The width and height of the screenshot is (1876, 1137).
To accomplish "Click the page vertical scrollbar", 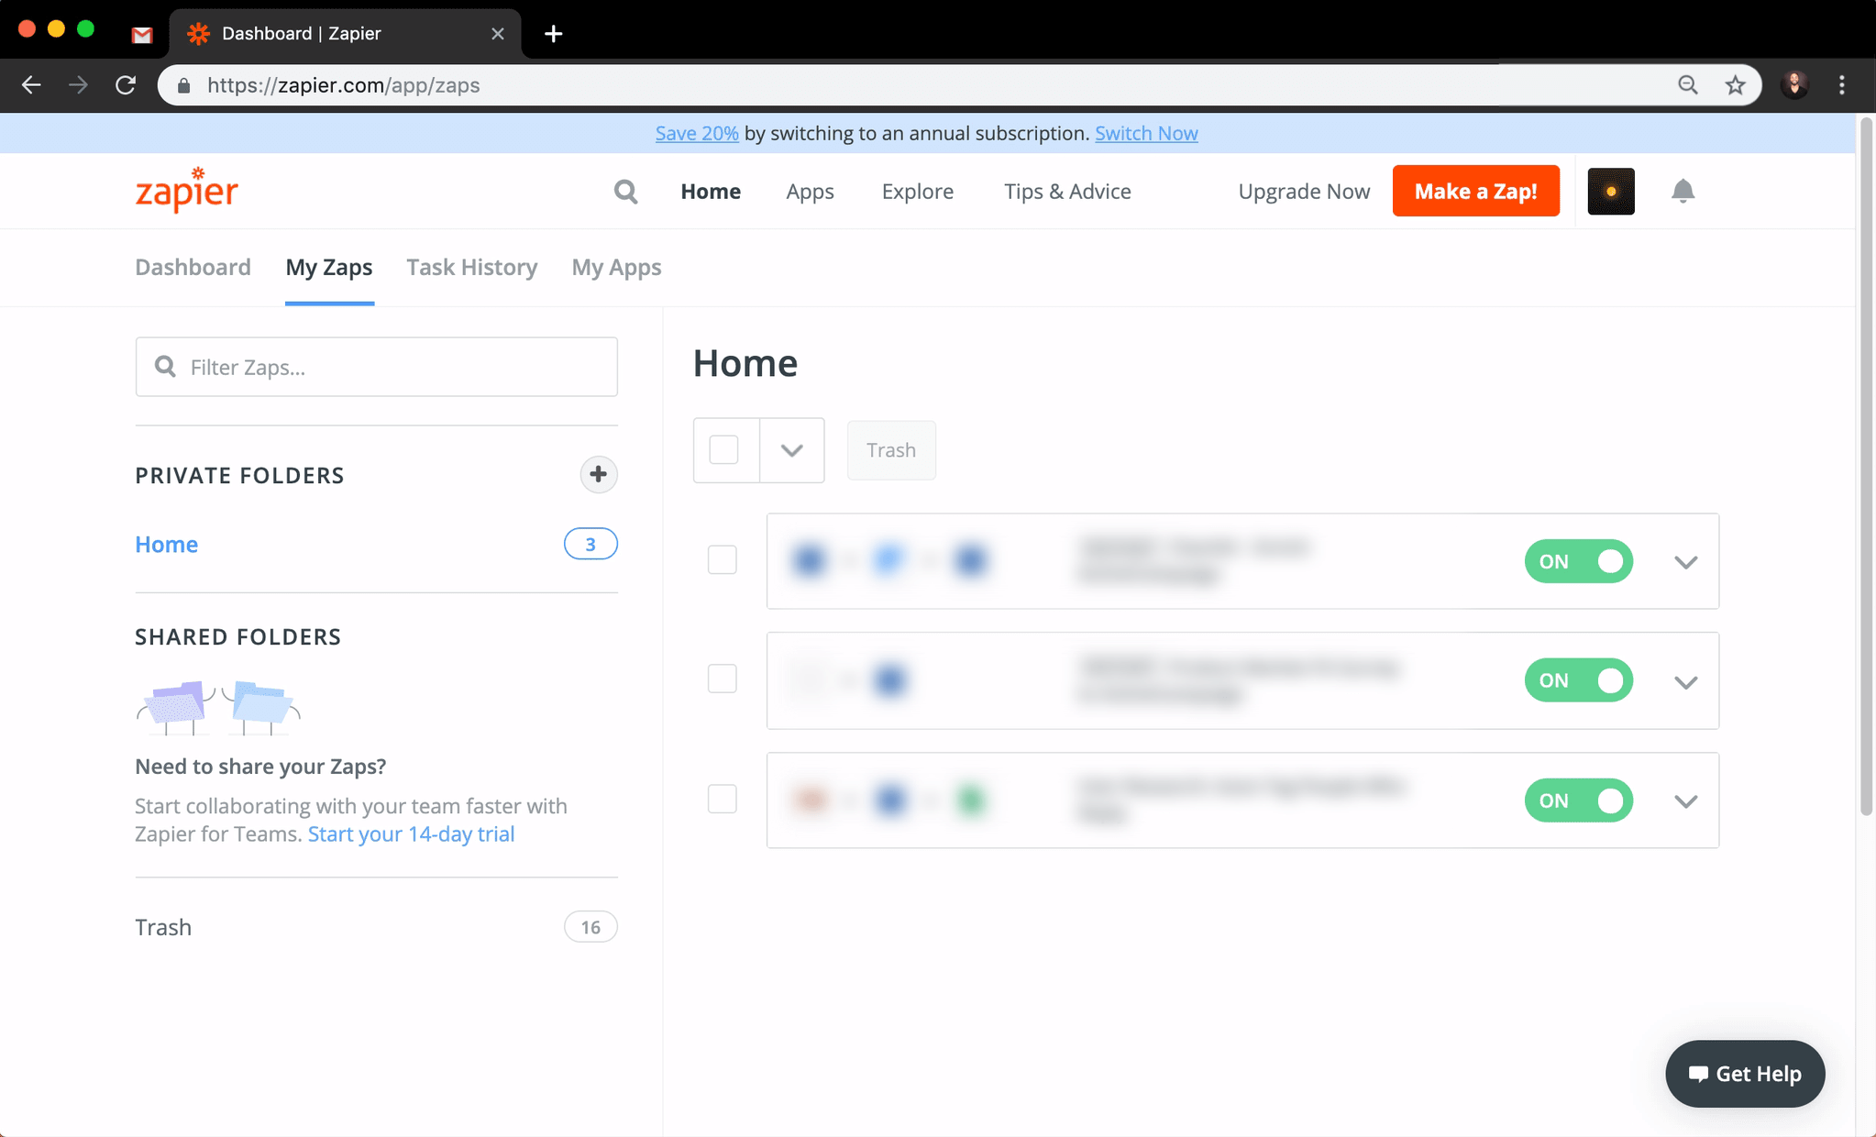I will 1865,458.
